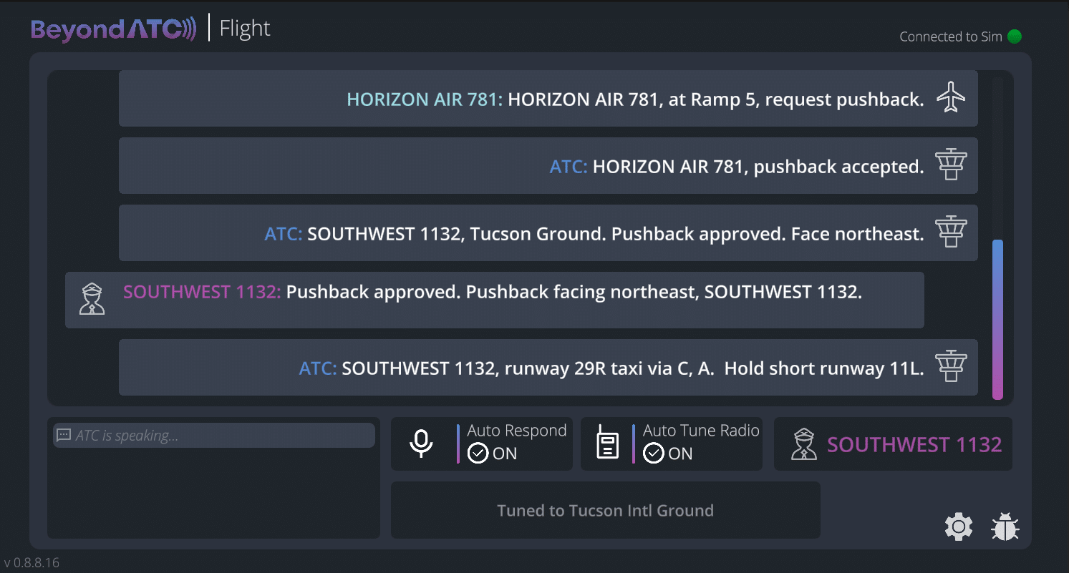Click control tower icon next to pushback accepted
1069x573 pixels.
click(x=951, y=165)
